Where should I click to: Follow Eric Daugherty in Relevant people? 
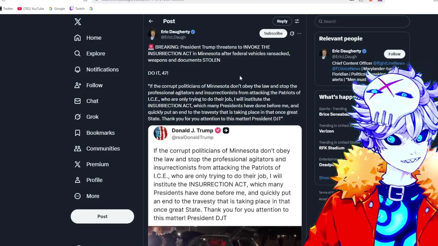[x=394, y=54]
